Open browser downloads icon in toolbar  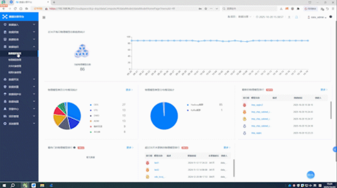[x=281, y=9]
